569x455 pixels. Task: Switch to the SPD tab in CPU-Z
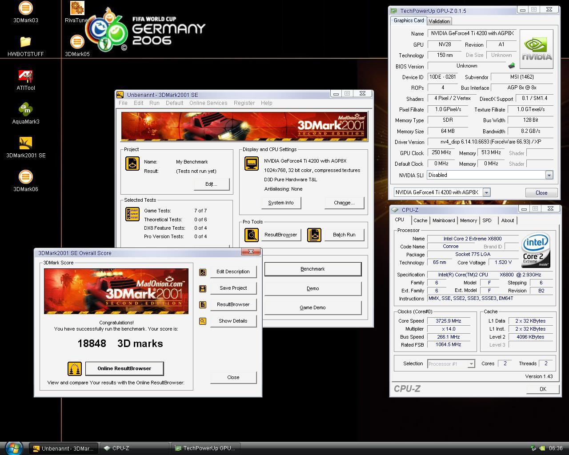pyautogui.click(x=487, y=220)
